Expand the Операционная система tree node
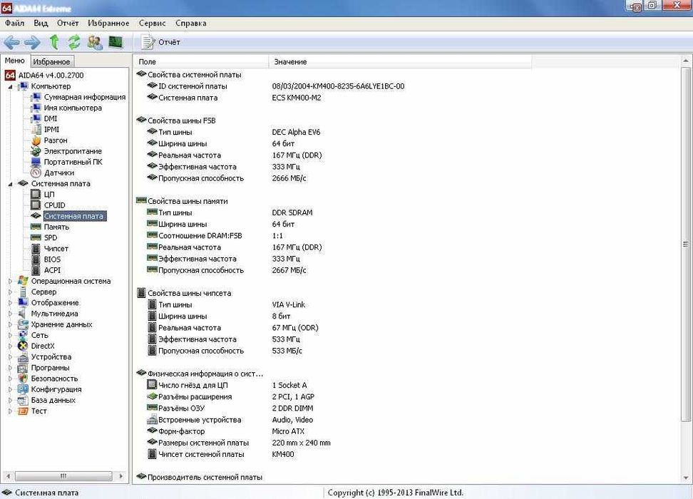The image size is (693, 499). (x=10, y=281)
